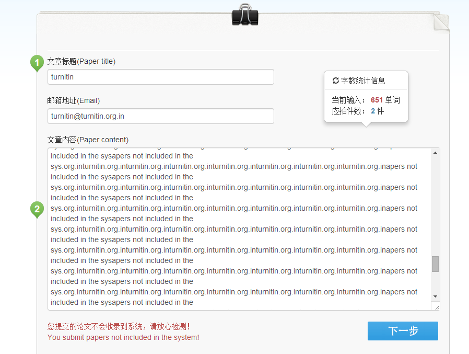Click the red Chinese notice about paper submission
Screen dimensions: 469x354
[119, 326]
